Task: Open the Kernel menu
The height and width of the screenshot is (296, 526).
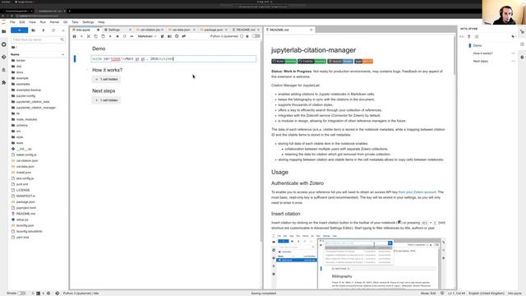Action: (54, 22)
